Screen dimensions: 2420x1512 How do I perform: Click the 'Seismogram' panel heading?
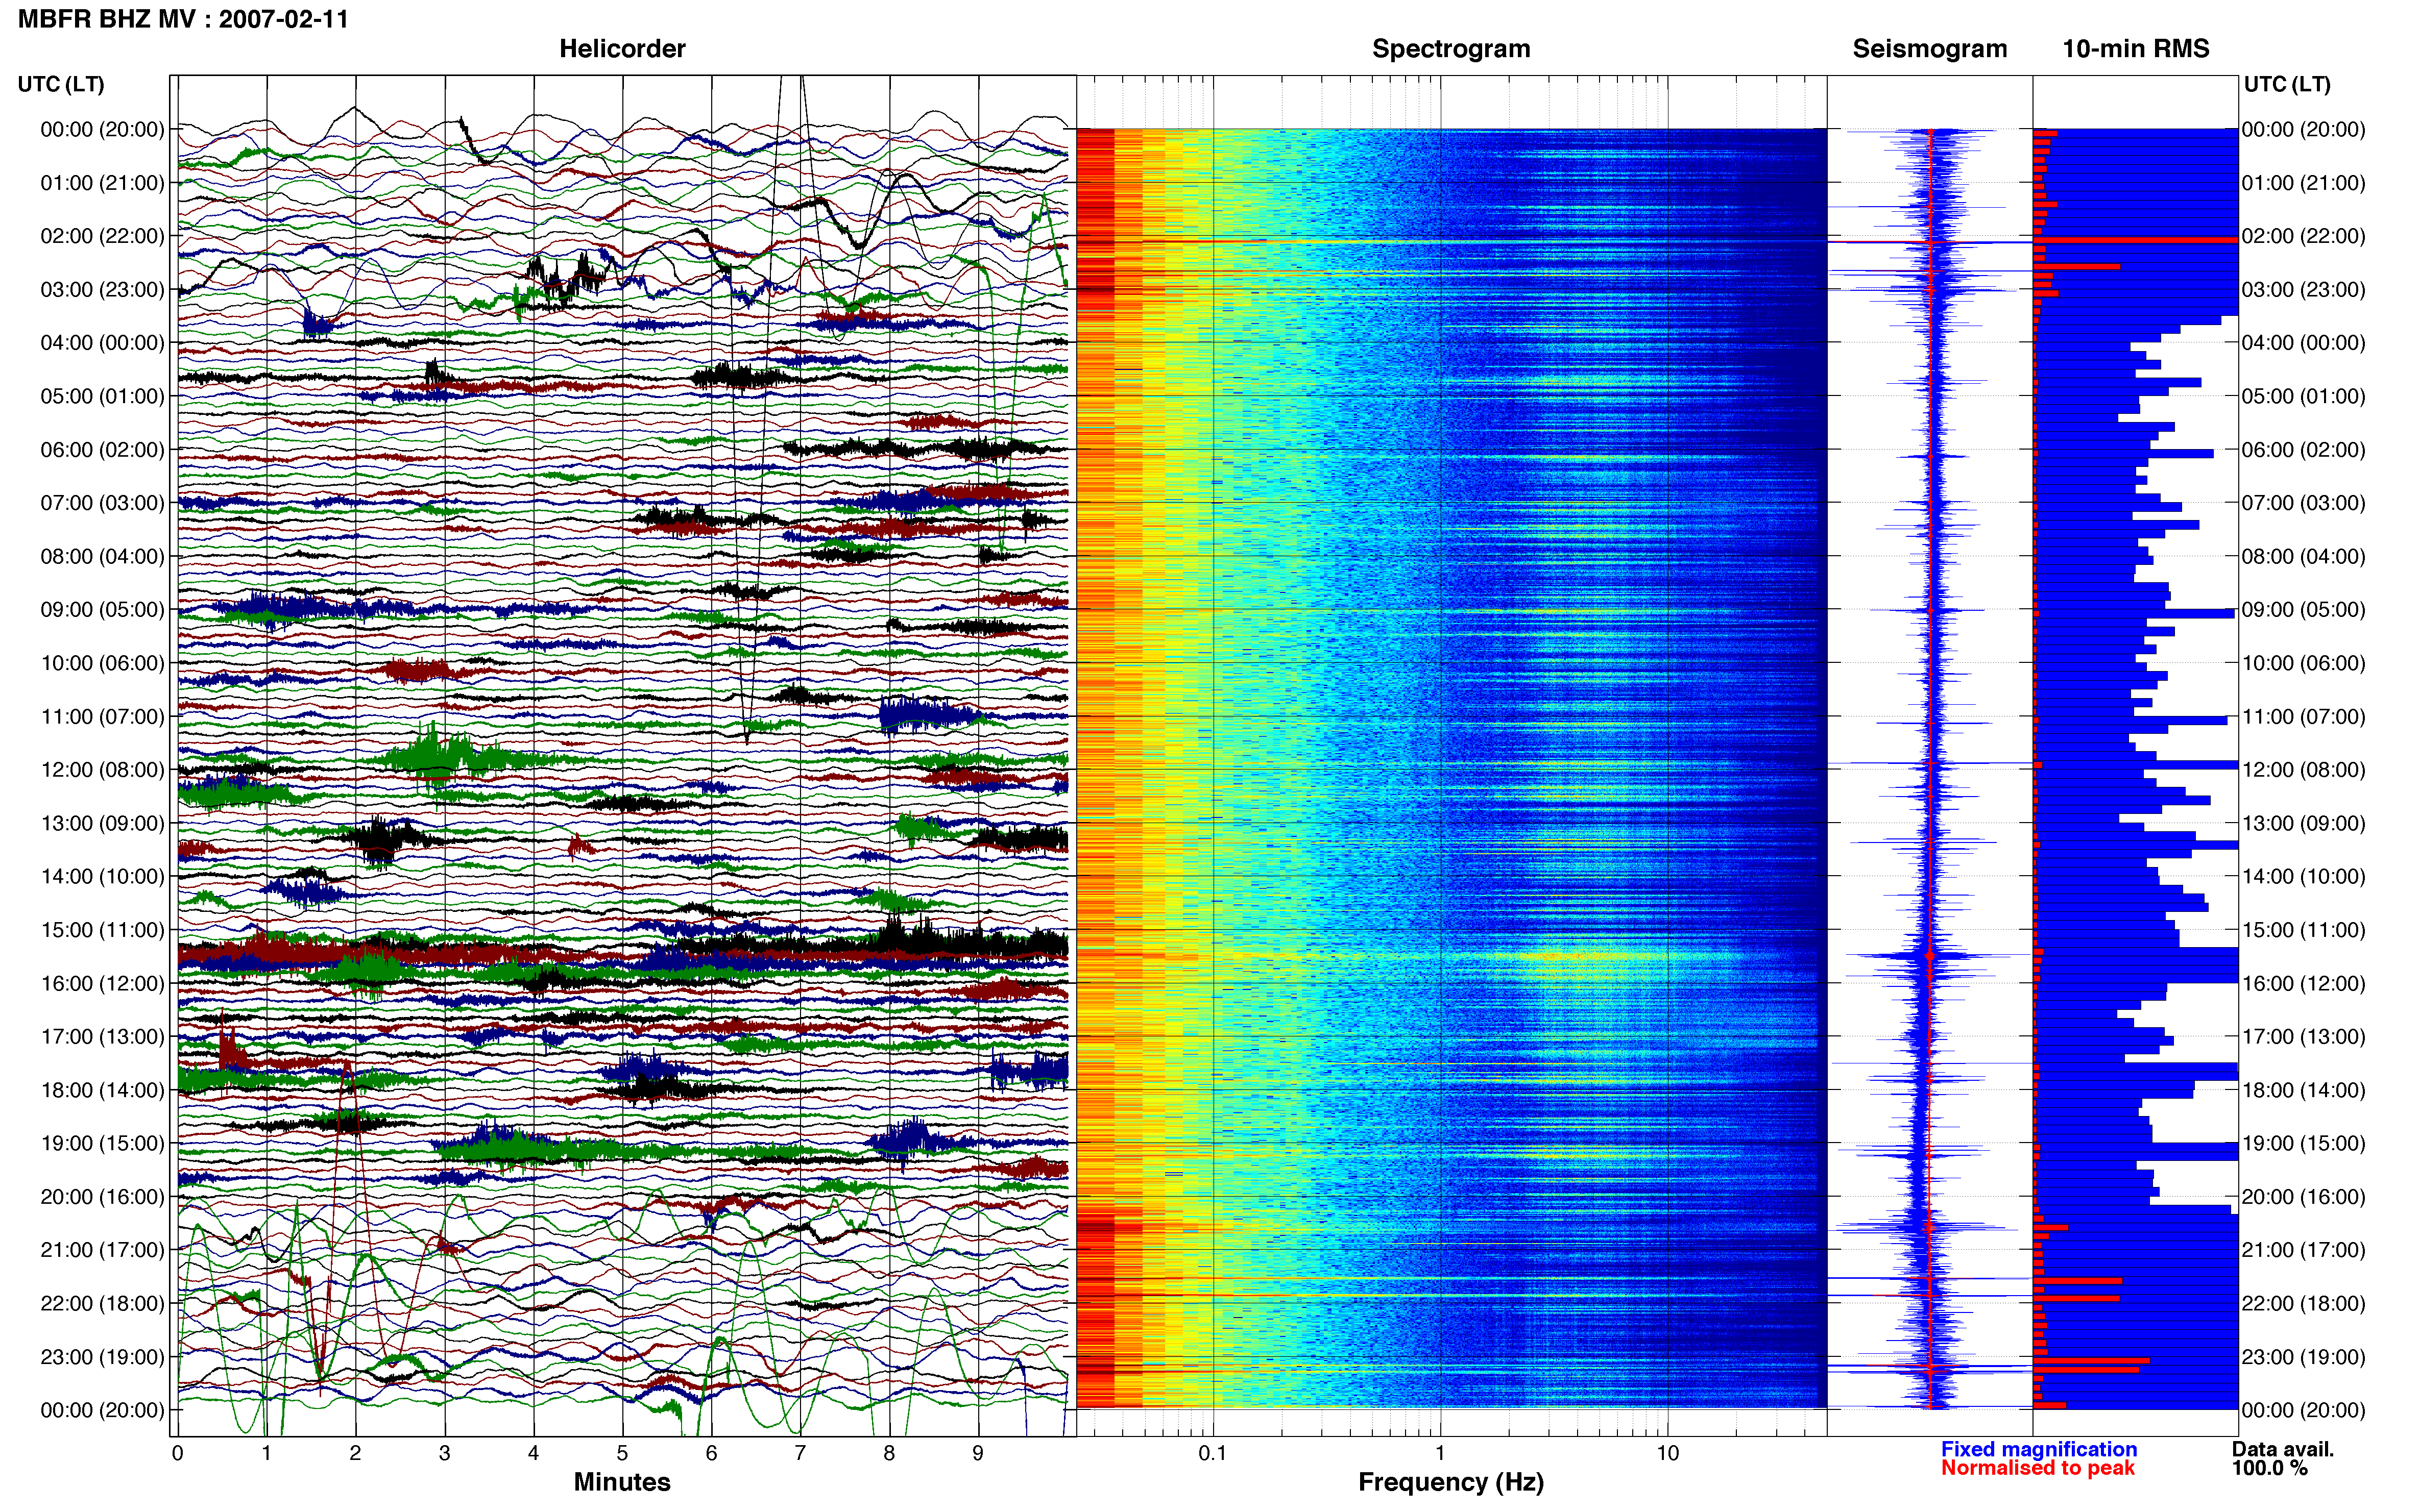click(1929, 49)
